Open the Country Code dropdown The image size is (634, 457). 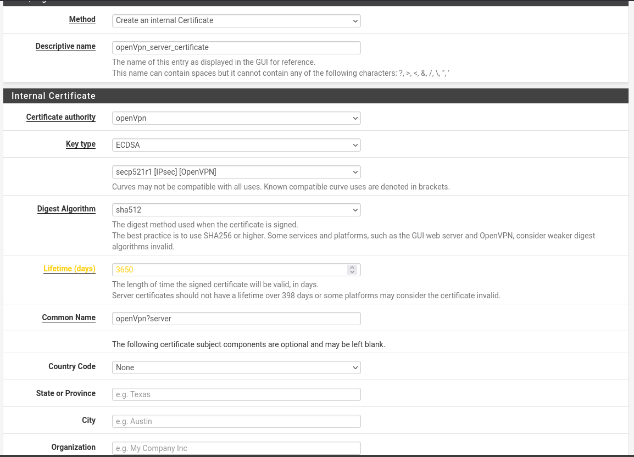click(236, 367)
